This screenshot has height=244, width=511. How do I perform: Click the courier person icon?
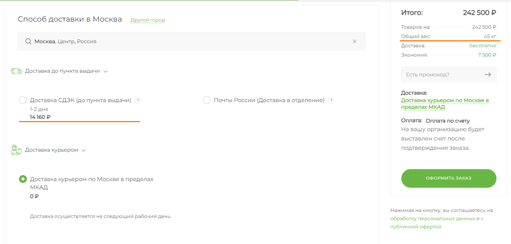[x=16, y=150]
